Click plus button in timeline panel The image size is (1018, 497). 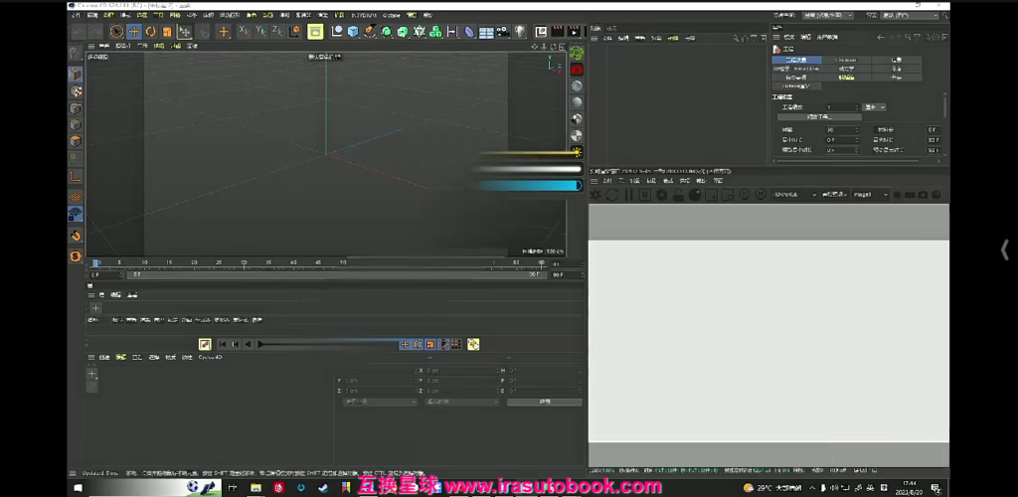coord(95,308)
